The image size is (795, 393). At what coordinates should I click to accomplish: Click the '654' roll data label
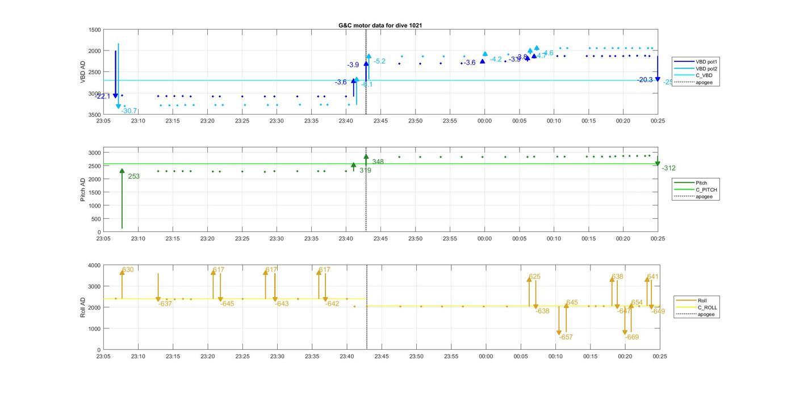coord(637,303)
